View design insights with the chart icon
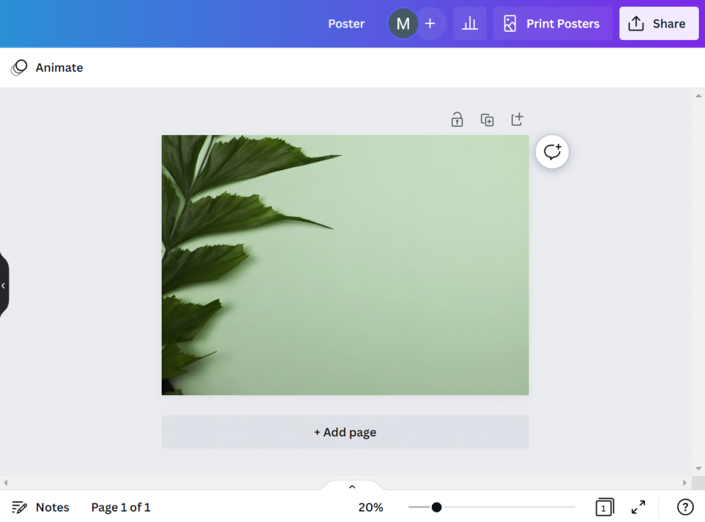Viewport: 705px width, 522px height. [470, 23]
